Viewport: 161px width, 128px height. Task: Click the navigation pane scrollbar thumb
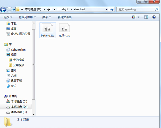pyautogui.click(x=34, y=65)
